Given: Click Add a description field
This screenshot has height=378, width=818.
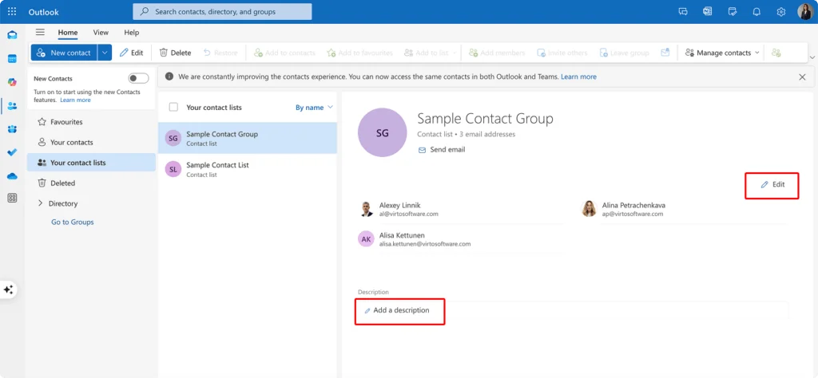Looking at the screenshot, I should (x=574, y=310).
